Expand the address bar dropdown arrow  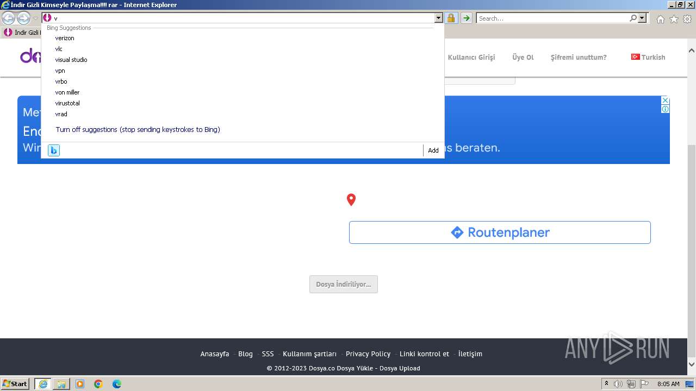[439, 18]
